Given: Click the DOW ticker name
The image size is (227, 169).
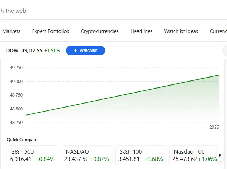Looking at the screenshot, I should [12, 50].
